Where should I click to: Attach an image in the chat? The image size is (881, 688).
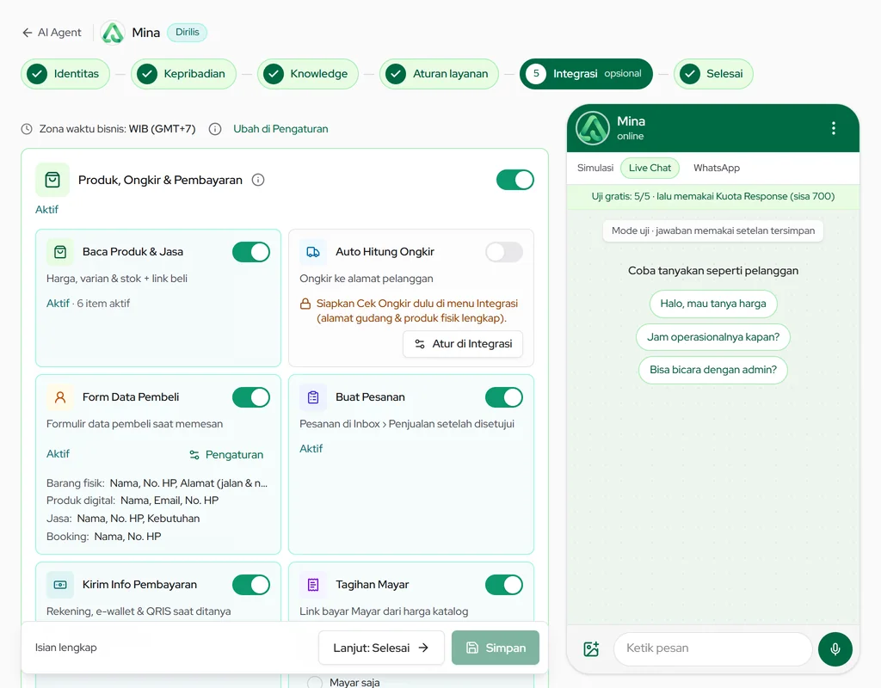(591, 648)
